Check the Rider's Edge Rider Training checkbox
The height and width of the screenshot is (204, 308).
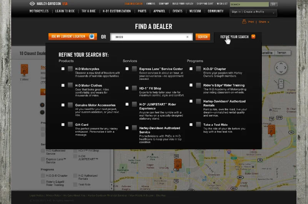click(x=191, y=85)
